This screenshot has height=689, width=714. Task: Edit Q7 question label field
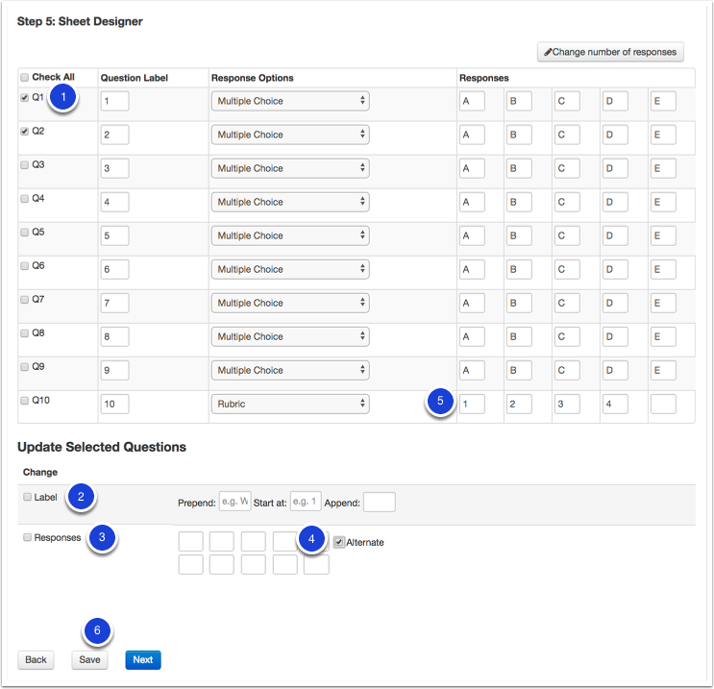[114, 304]
